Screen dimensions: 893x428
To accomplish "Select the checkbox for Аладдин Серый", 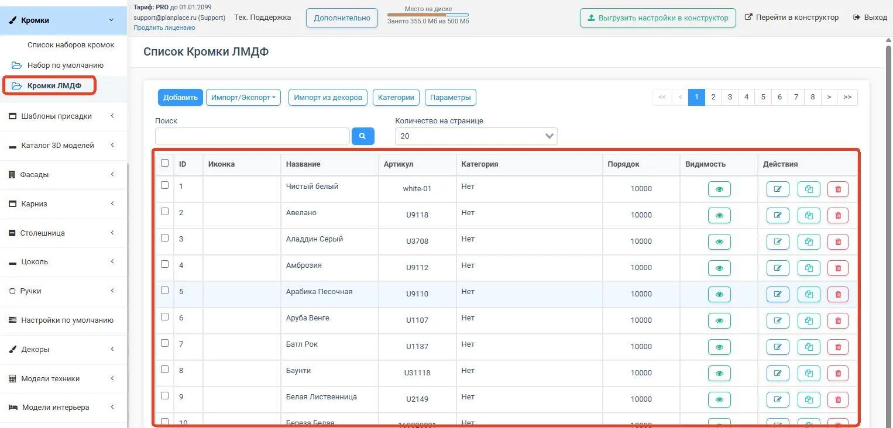I will [164, 237].
